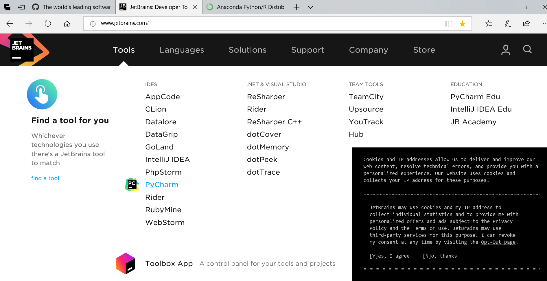Open the favorites hub icon
Image resolution: width=547 pixels, height=281 pixels.
coord(489,23)
